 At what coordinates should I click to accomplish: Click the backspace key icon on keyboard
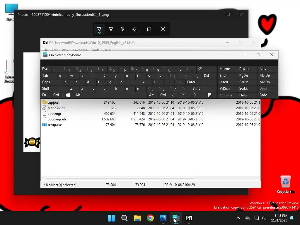click(x=206, y=69)
